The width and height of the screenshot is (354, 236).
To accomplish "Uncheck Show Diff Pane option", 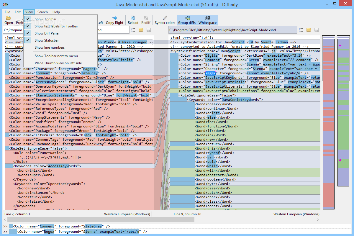I will (x=60, y=33).
